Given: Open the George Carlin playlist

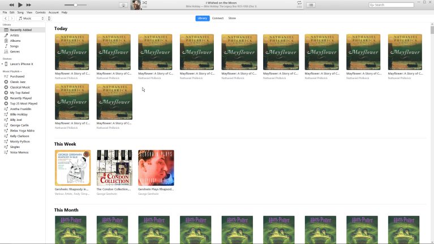Looking at the screenshot, I should coord(23,125).
